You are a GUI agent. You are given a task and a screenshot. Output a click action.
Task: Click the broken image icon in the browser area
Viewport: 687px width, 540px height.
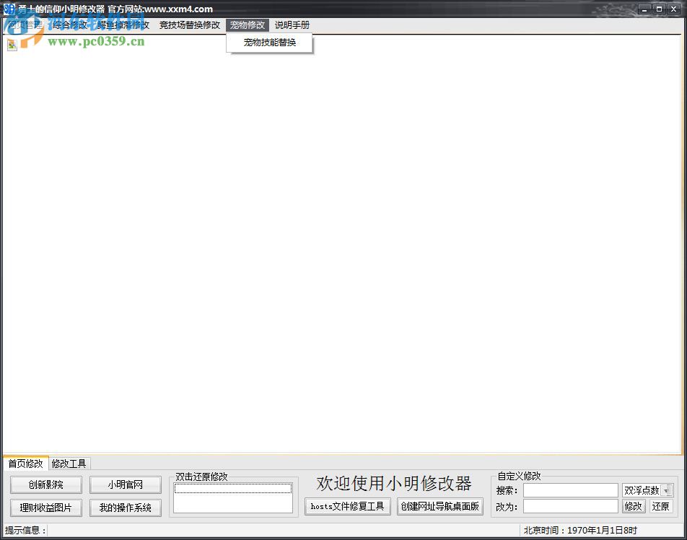tap(12, 45)
